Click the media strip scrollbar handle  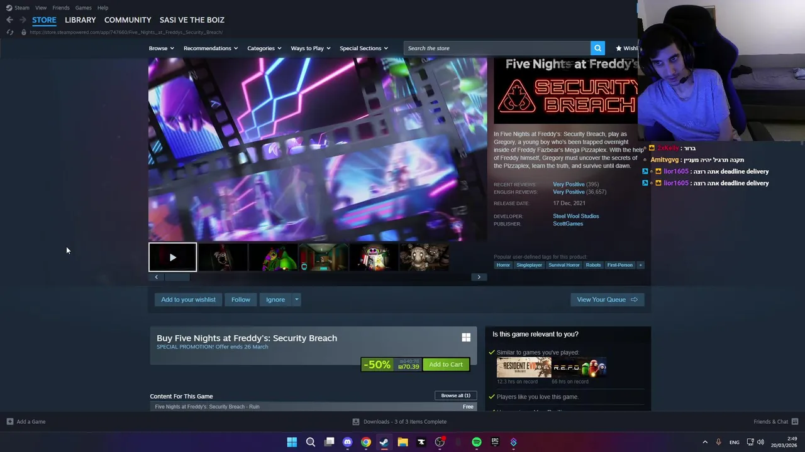(x=176, y=277)
